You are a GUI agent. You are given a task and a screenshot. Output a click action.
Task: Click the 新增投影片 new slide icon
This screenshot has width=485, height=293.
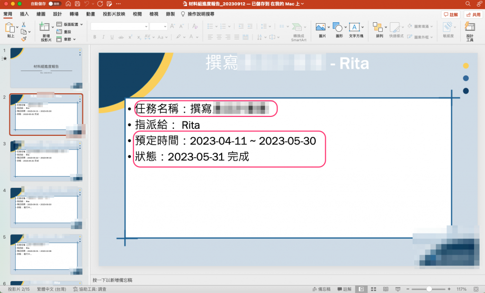pyautogui.click(x=44, y=27)
